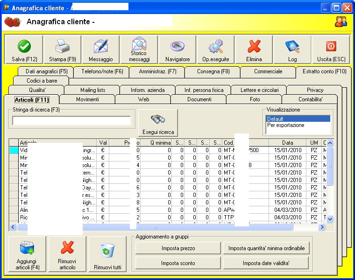
Task: Sort table by Data column header
Action: click(287, 143)
